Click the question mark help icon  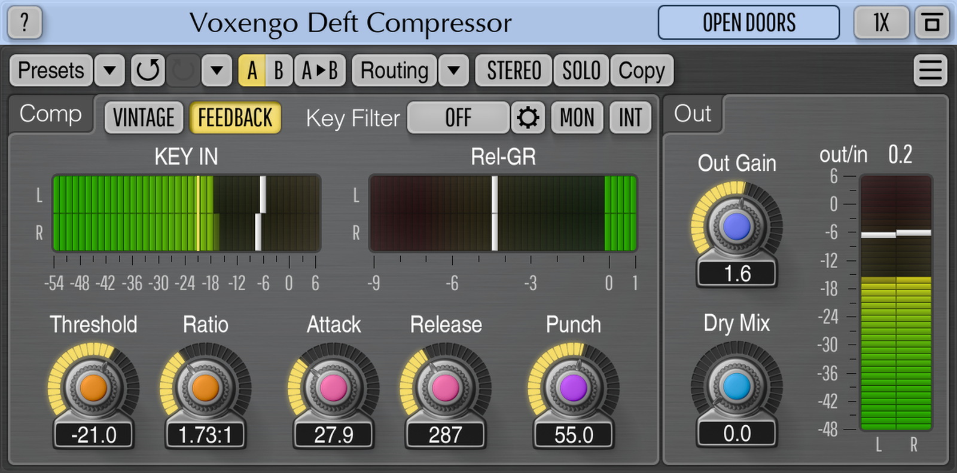(x=25, y=23)
